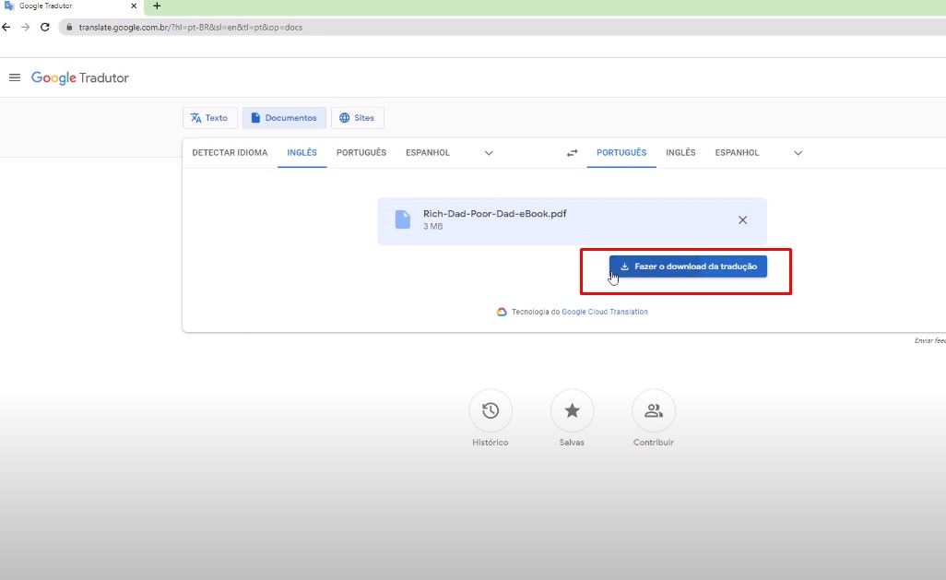Screen dimensions: 946x580
Task: Open the Google Cloud Translation link
Action: pyautogui.click(x=605, y=312)
